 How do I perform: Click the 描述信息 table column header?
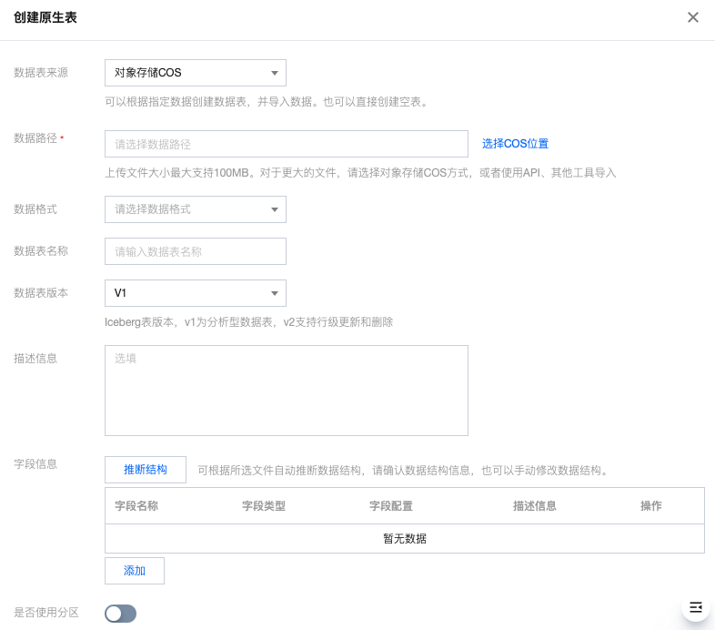tap(535, 506)
